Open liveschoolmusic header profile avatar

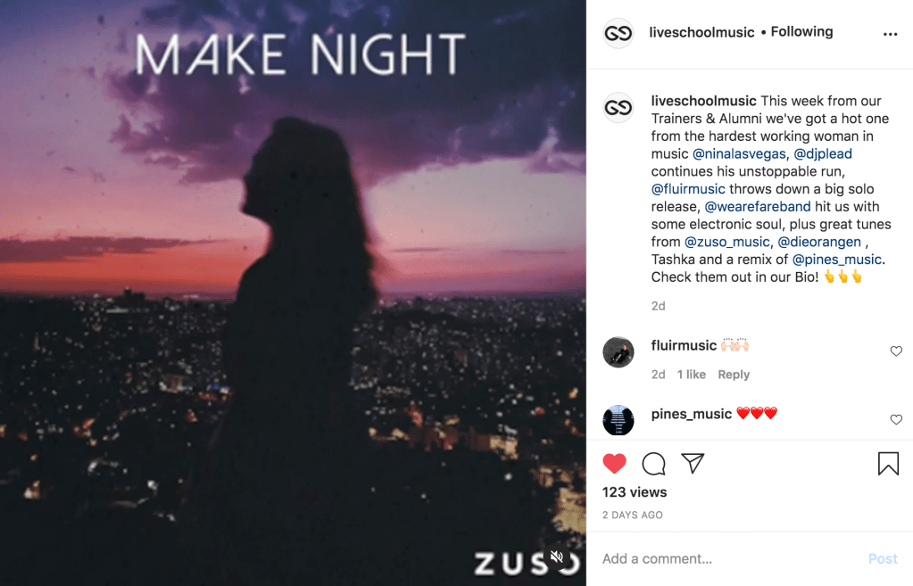tap(618, 33)
